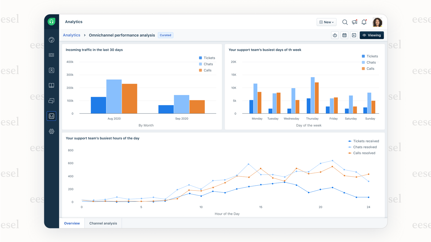Open announcements via the megaphone icon
Viewport: 431px width, 242px height.
[x=354, y=22]
